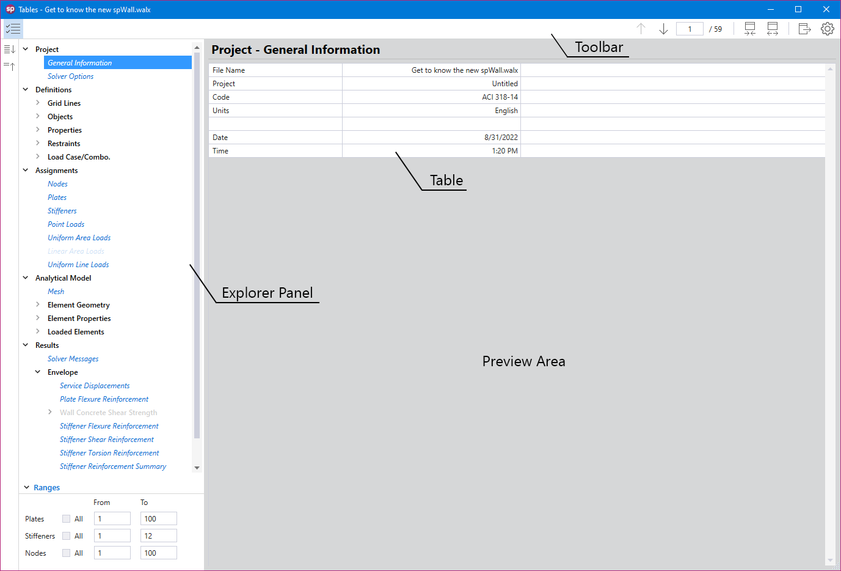
Task: Open Stiffener Flexure Reinforcement table
Action: pyautogui.click(x=109, y=426)
